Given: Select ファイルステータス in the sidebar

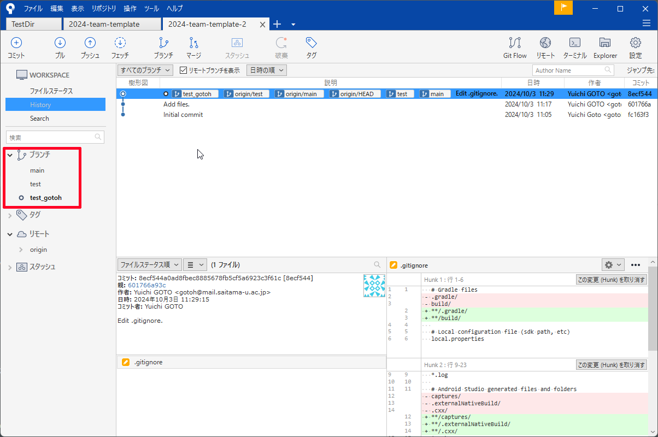Looking at the screenshot, I should click(51, 91).
